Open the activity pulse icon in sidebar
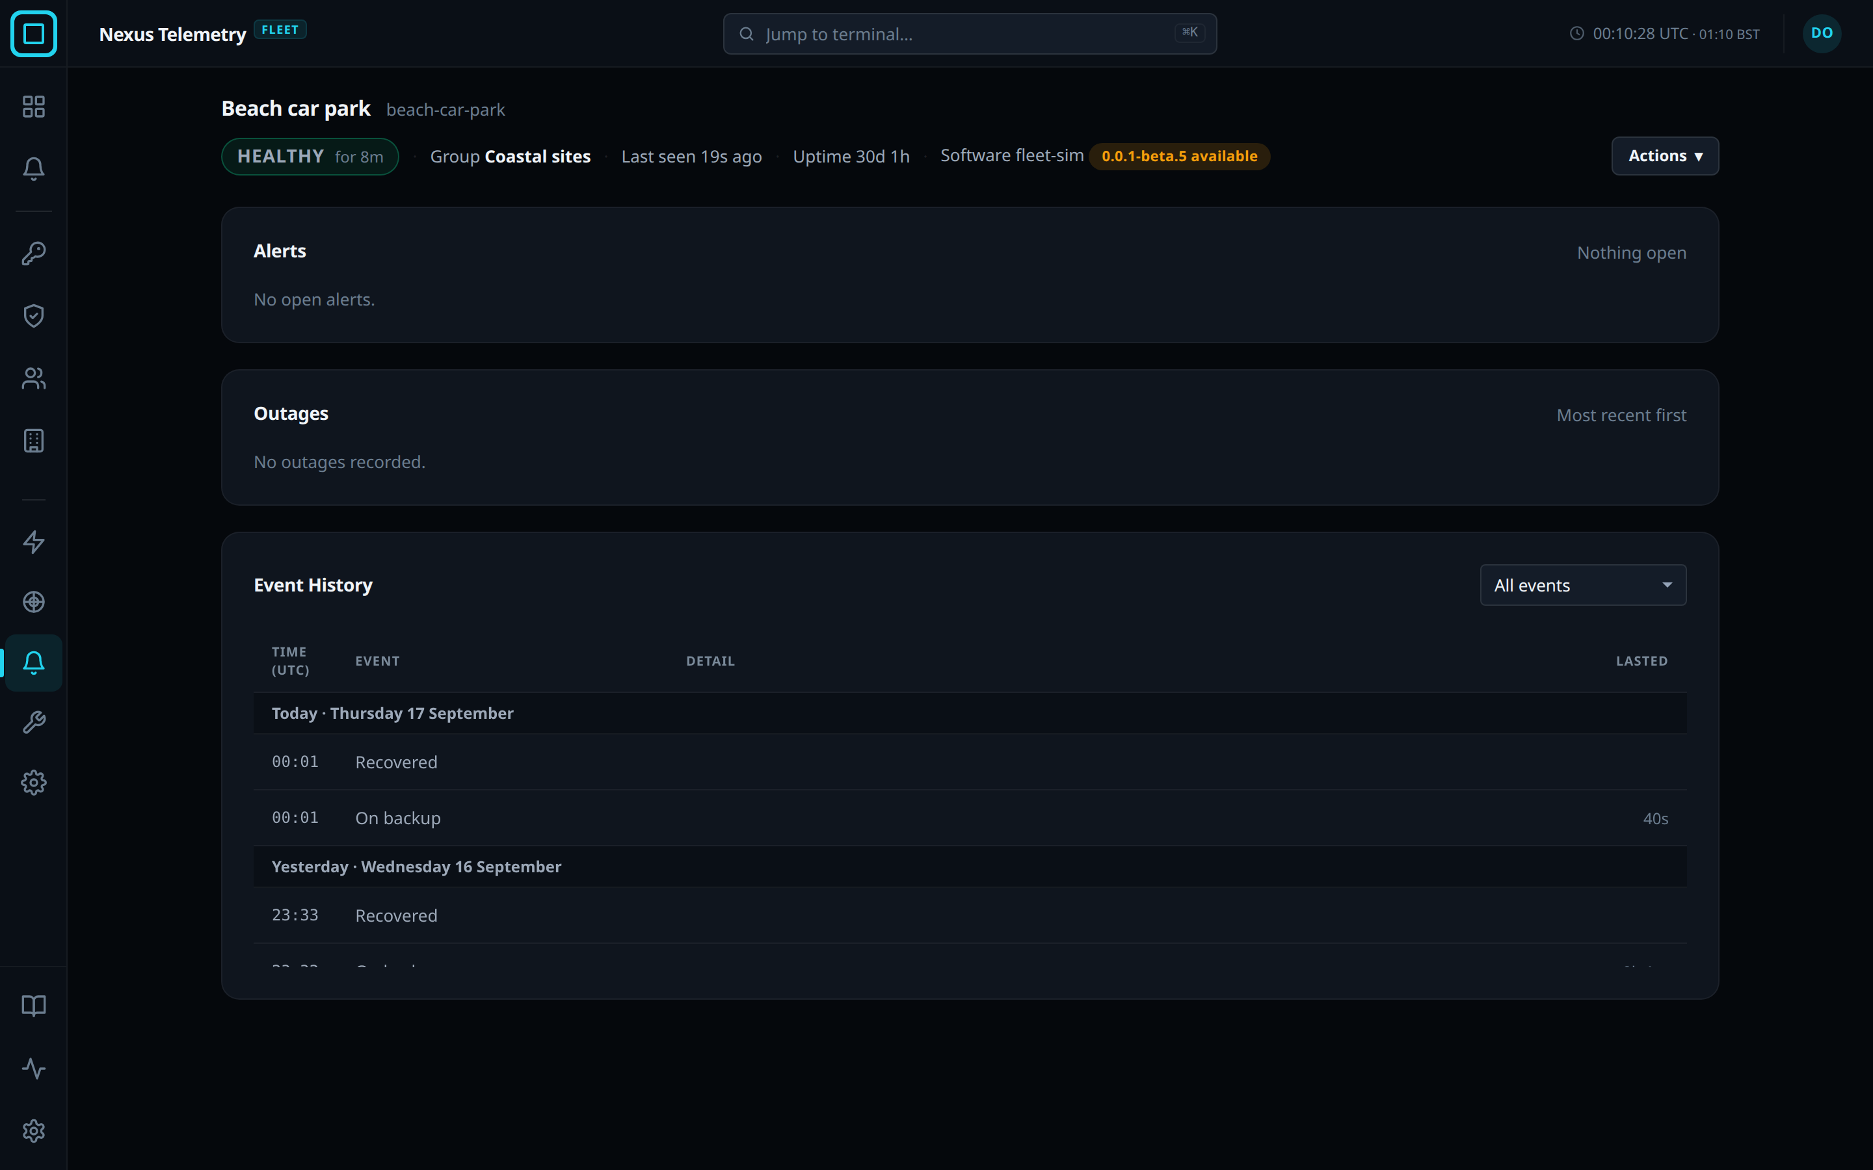 point(33,1069)
